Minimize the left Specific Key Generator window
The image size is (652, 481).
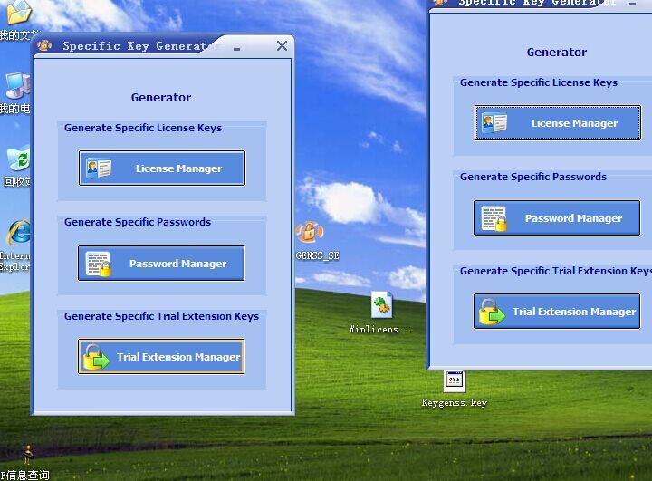[x=236, y=49]
